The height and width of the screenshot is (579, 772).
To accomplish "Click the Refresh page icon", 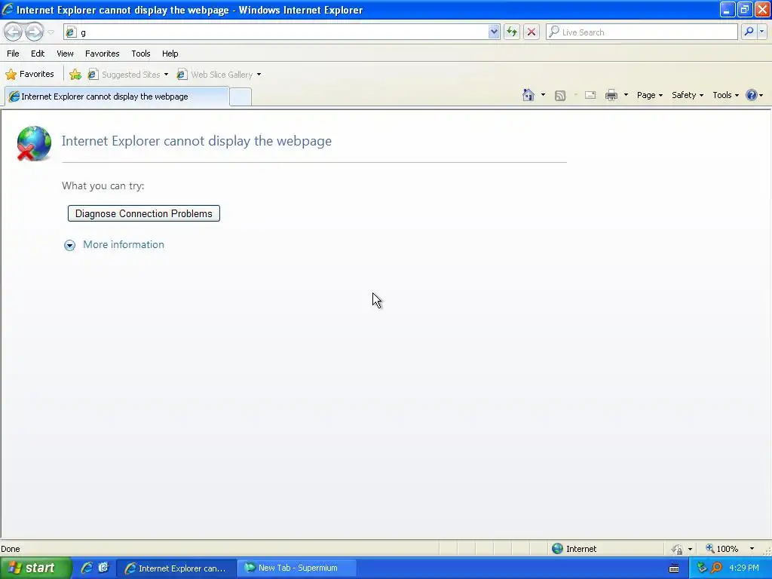I will pos(512,32).
